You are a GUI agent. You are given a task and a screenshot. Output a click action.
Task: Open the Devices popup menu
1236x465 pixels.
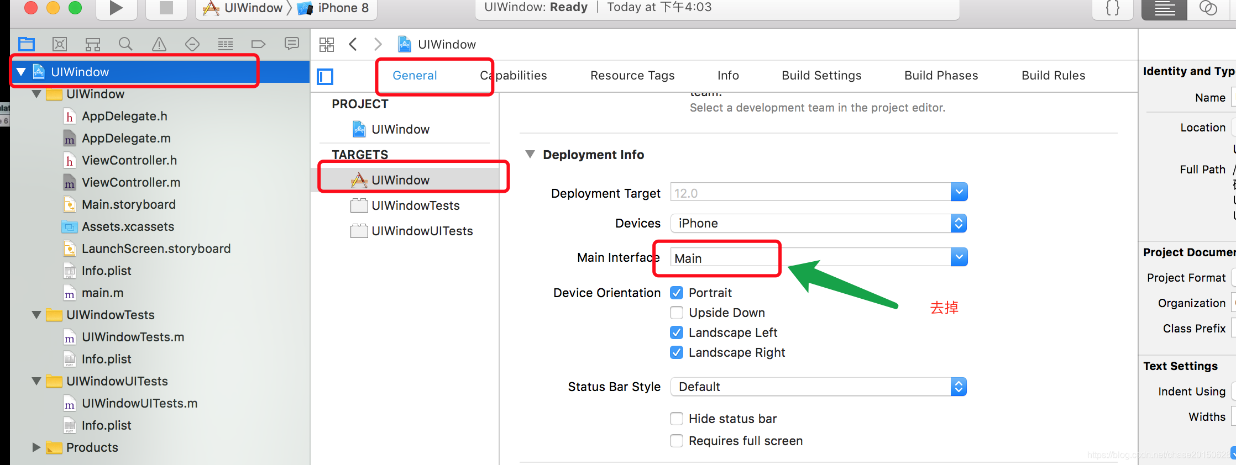coord(819,223)
